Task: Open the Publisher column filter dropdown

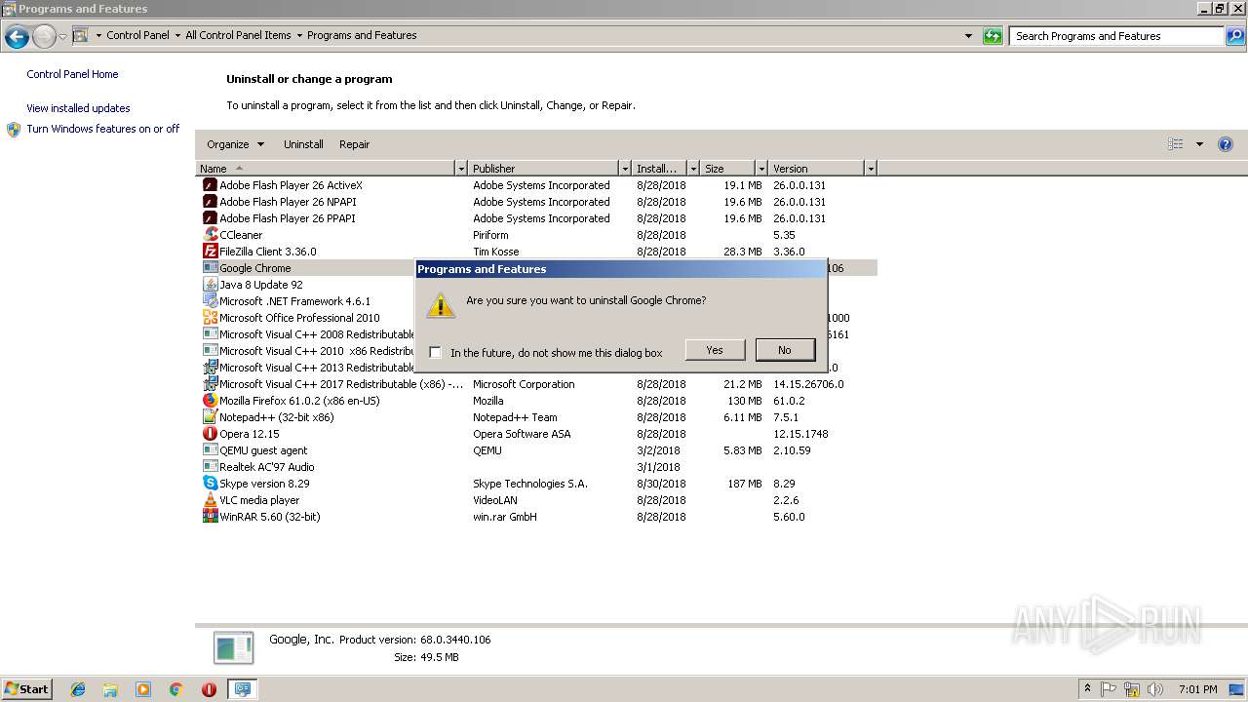Action: pyautogui.click(x=625, y=169)
